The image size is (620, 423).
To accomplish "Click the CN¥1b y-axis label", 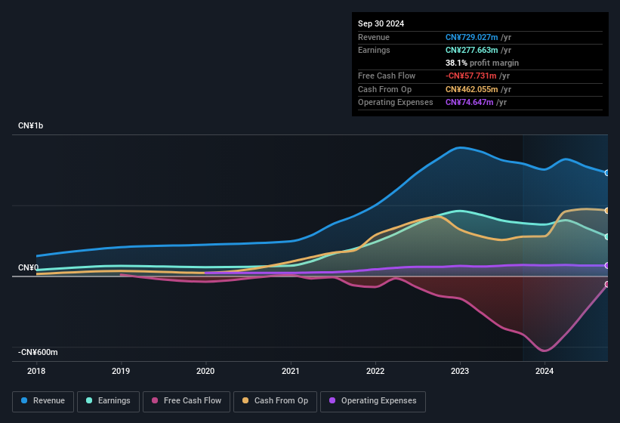I will click(30, 125).
